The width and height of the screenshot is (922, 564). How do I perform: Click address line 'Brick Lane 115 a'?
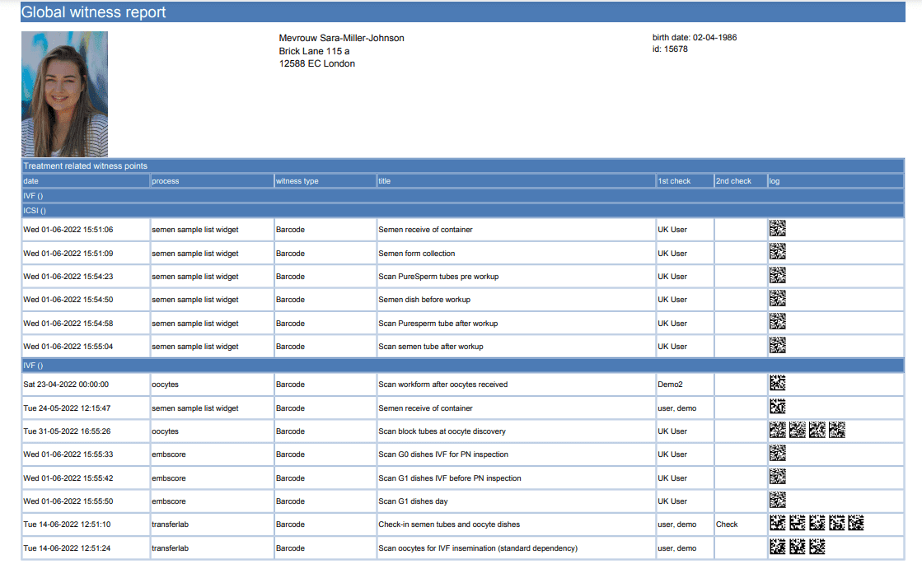[314, 51]
